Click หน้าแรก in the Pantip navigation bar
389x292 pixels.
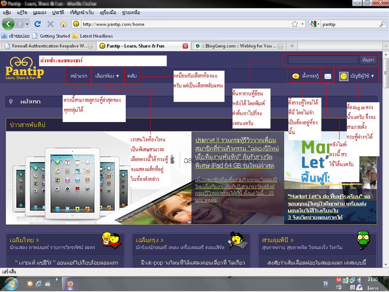click(79, 76)
